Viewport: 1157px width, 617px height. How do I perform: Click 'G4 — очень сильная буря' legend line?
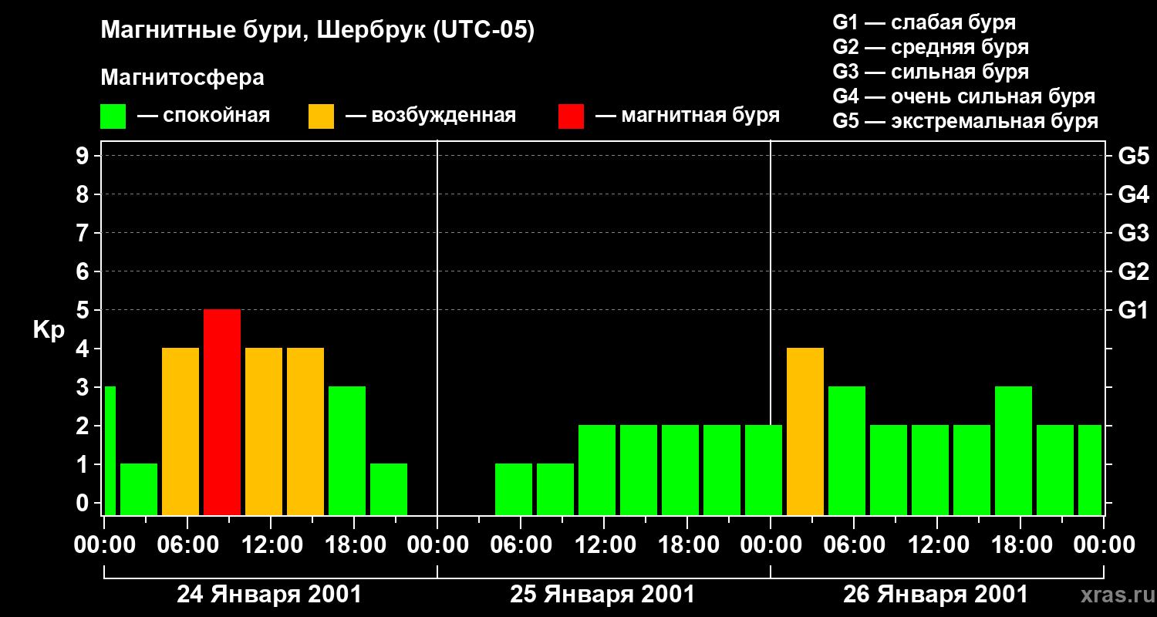point(964,96)
